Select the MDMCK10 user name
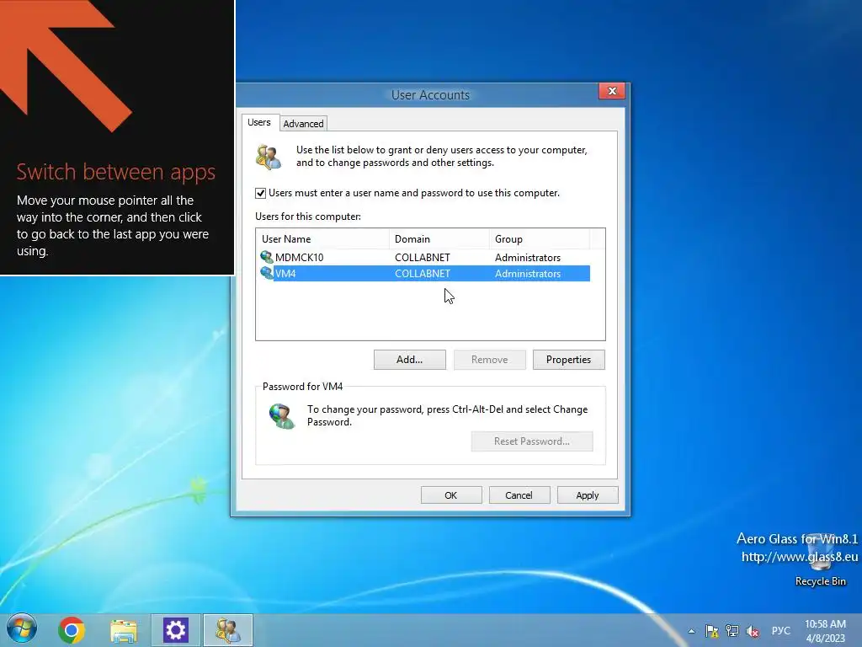 [300, 258]
